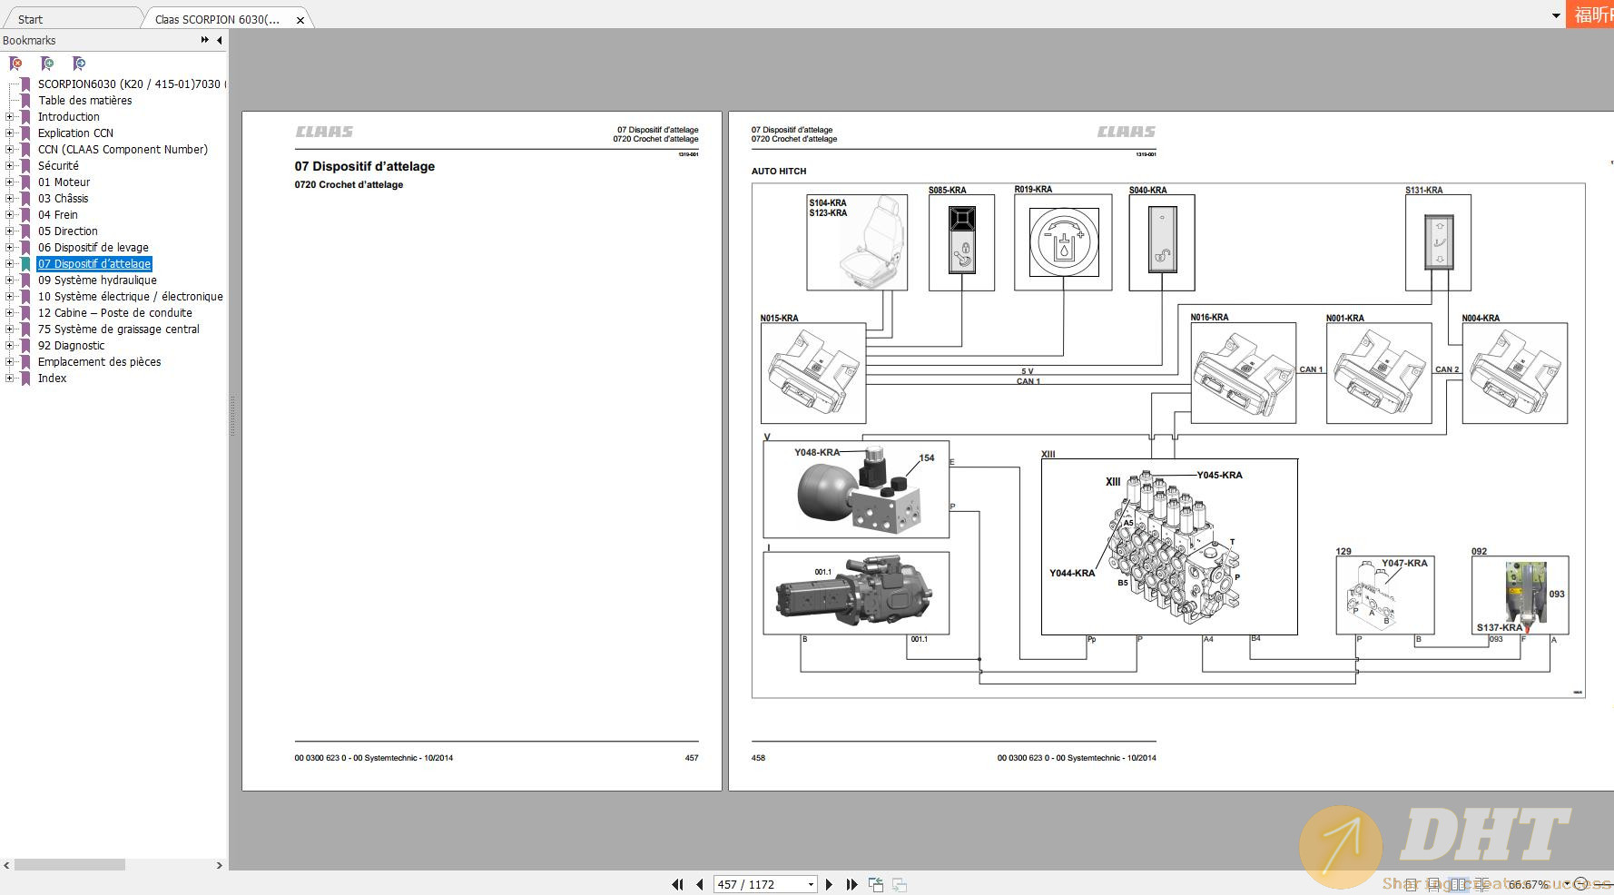Image resolution: width=1614 pixels, height=895 pixels.
Task: Expand the Introduction bookmark node
Action: point(10,116)
